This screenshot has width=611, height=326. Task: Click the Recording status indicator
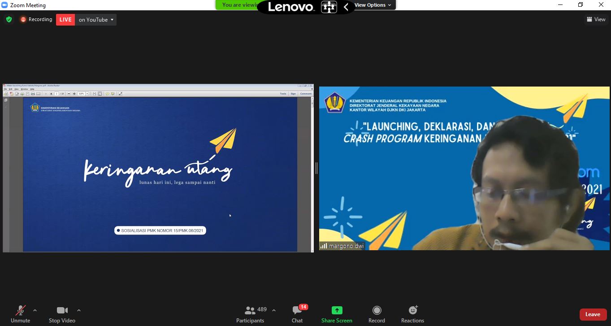coord(36,20)
